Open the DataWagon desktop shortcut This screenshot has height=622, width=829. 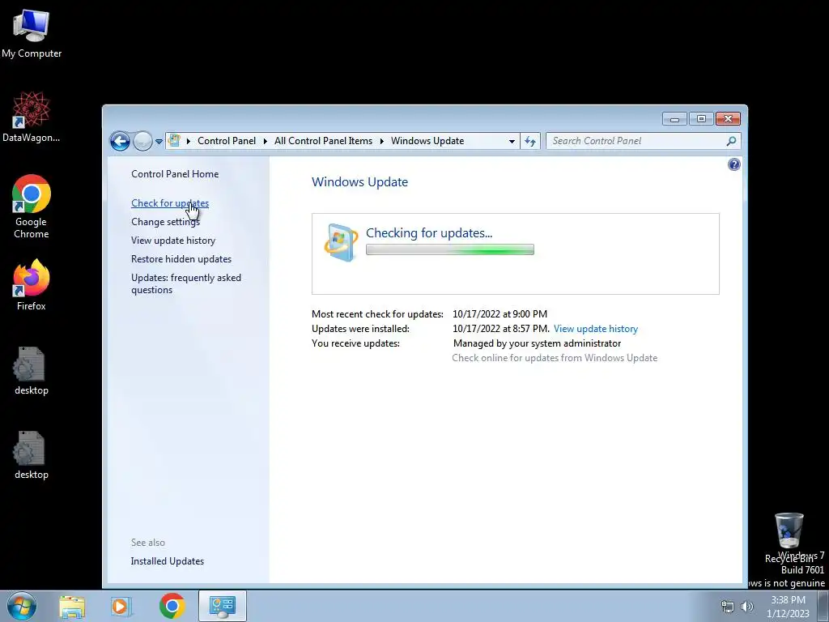point(32,117)
